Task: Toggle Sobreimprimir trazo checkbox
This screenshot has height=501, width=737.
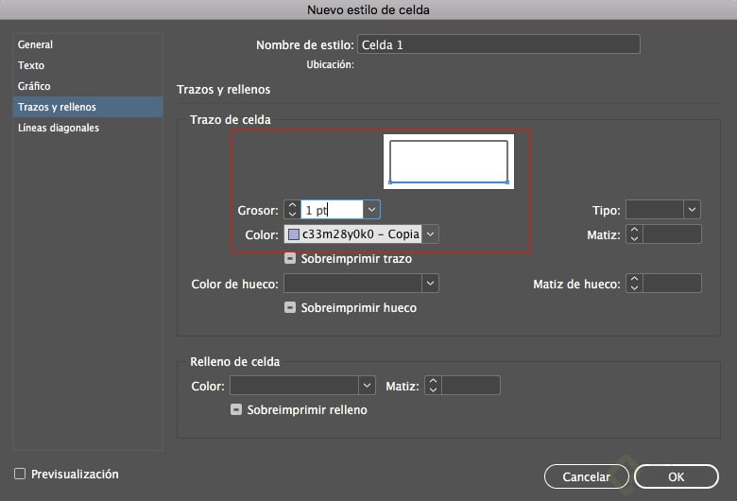Action: pos(291,259)
